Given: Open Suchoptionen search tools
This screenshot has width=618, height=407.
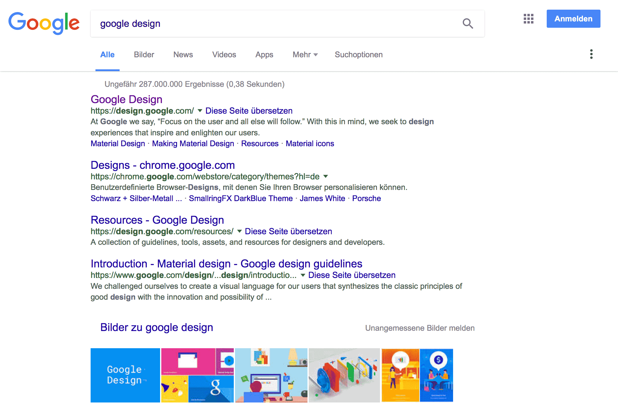Looking at the screenshot, I should point(359,55).
